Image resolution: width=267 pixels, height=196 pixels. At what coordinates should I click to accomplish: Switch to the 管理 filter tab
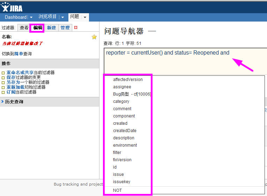pyautogui.click(x=65, y=28)
